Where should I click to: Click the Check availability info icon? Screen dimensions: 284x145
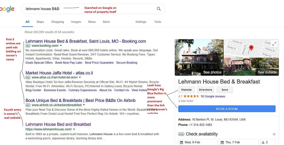point(274,134)
